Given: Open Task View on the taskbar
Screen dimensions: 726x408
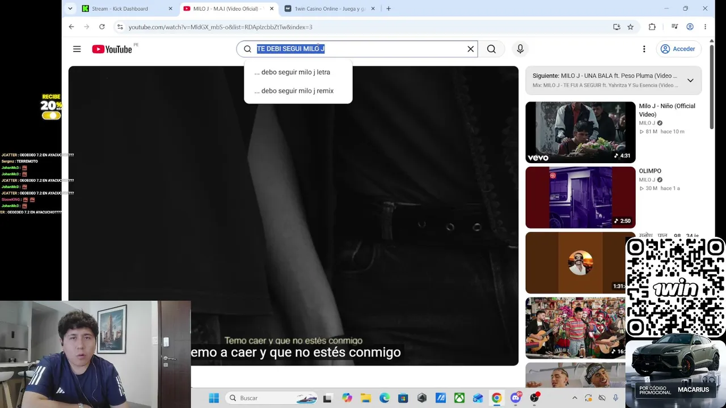Looking at the screenshot, I should [327, 398].
